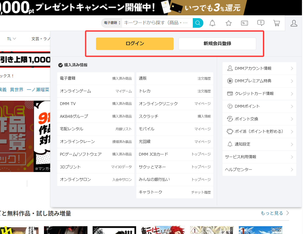The height and width of the screenshot is (234, 303).
Task: Click the blue search magnifier button
Action: click(198, 23)
